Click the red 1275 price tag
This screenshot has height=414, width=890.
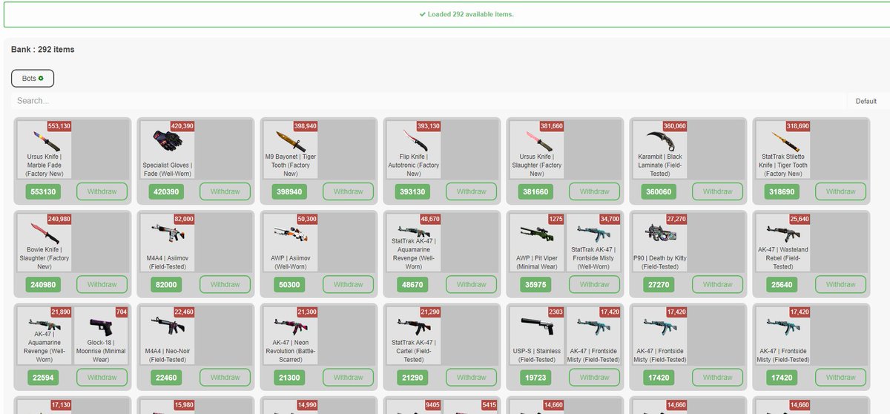[x=556, y=219]
